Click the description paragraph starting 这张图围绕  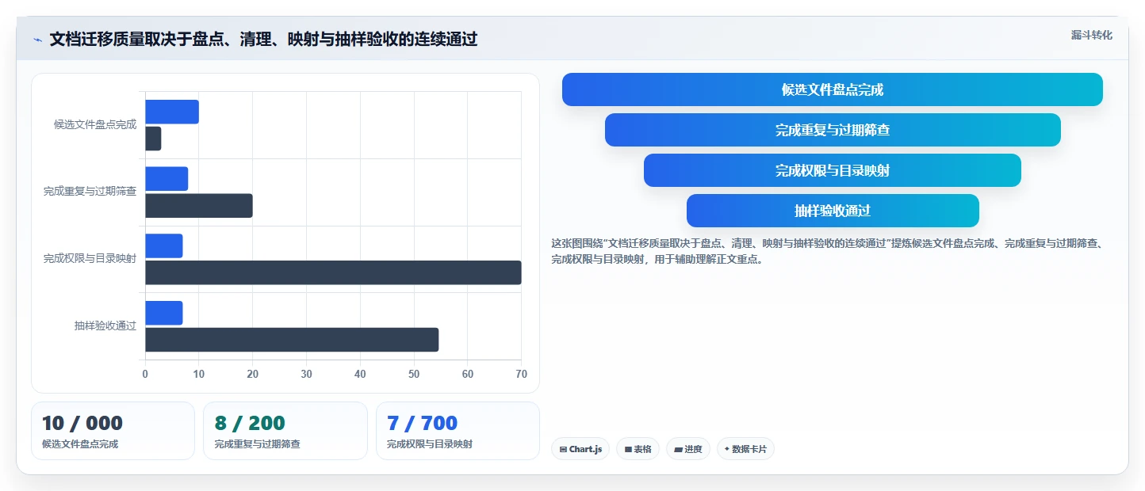pyautogui.click(x=829, y=251)
